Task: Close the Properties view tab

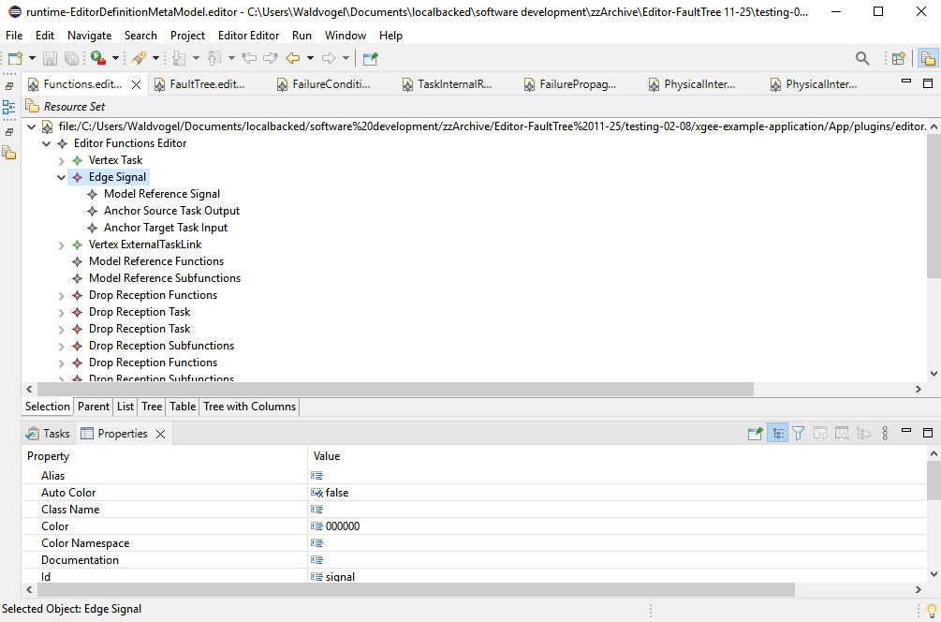Action: click(x=160, y=434)
